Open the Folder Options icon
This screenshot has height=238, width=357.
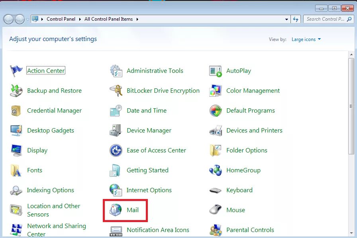coord(216,150)
